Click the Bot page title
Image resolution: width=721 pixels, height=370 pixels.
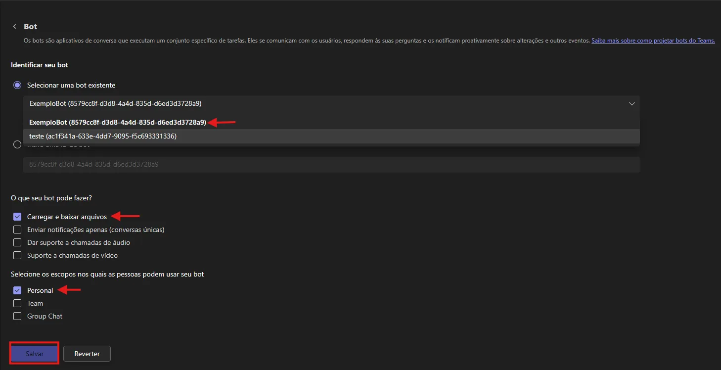point(31,26)
